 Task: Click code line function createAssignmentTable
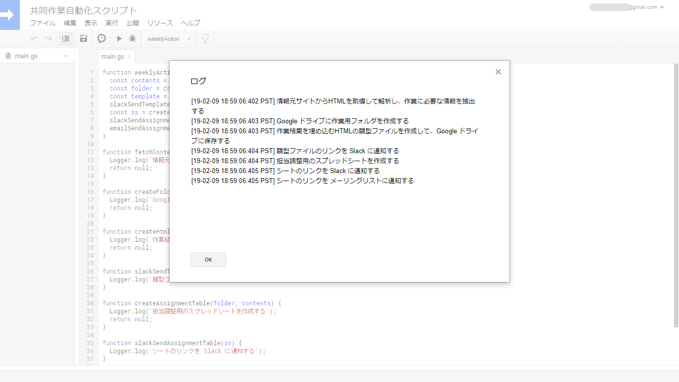(192, 303)
